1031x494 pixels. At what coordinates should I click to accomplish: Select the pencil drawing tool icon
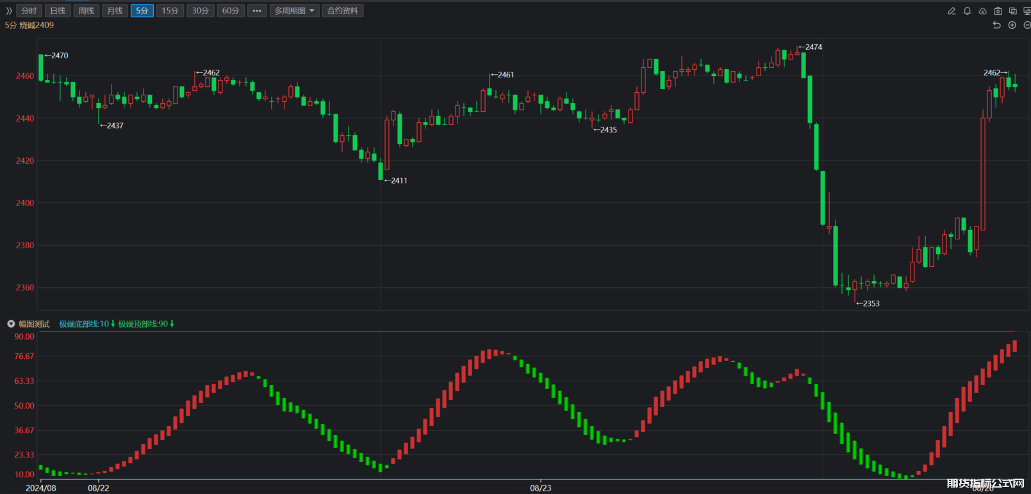(952, 11)
